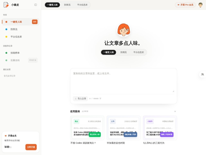Switch to top bar 防限流 tab

[x=67, y=5]
